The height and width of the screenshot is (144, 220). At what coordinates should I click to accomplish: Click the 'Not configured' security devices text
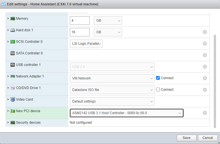point(81,123)
